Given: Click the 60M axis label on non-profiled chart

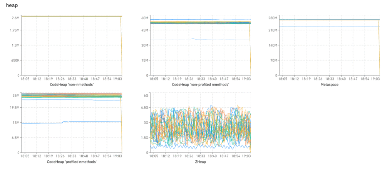Looking at the screenshot, I should coord(145,18).
